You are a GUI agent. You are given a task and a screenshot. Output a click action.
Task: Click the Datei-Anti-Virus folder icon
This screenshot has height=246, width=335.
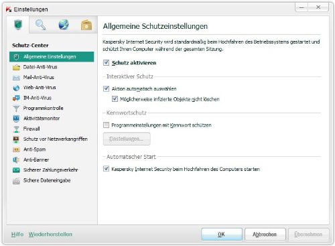16,67
